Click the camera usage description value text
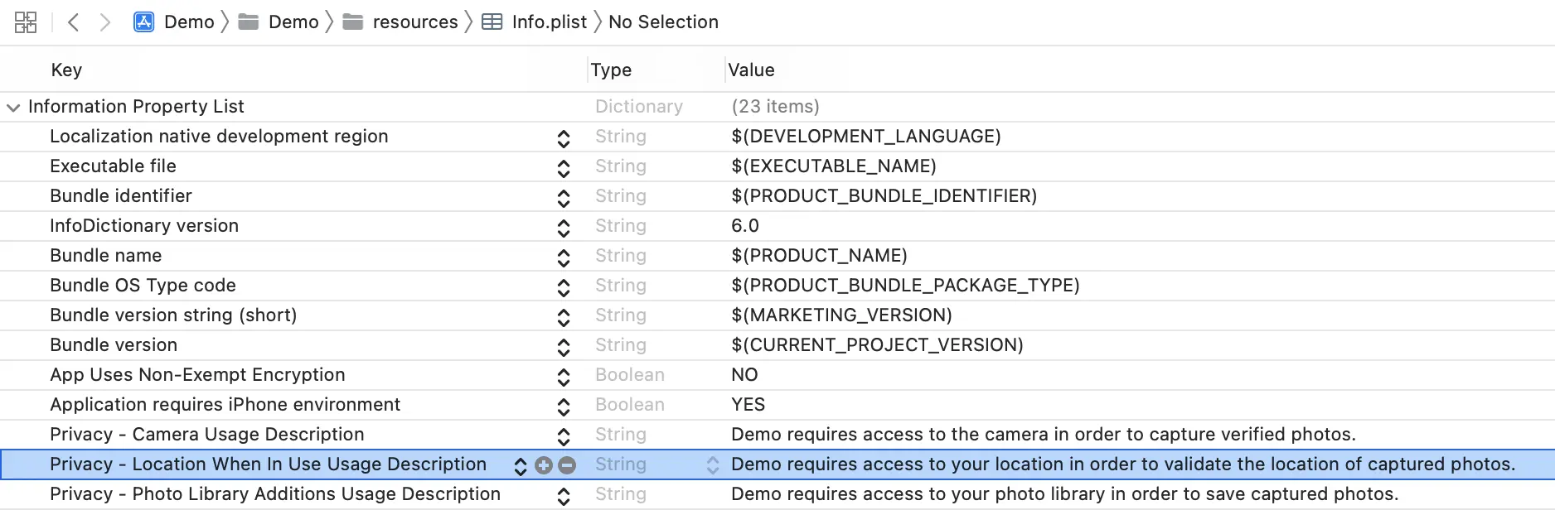1555x510 pixels. click(1044, 435)
